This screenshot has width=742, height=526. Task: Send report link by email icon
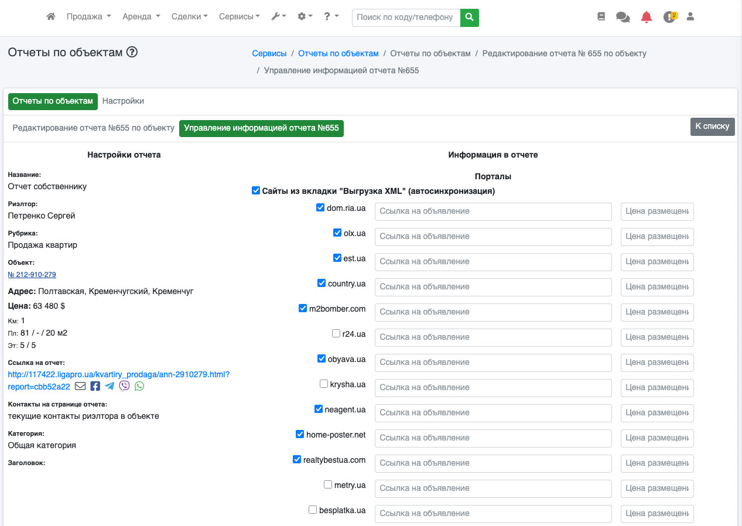coord(80,386)
